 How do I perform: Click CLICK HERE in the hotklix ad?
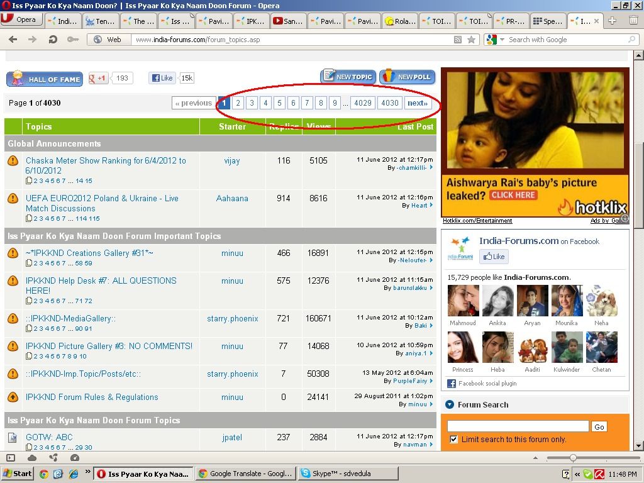(513, 195)
